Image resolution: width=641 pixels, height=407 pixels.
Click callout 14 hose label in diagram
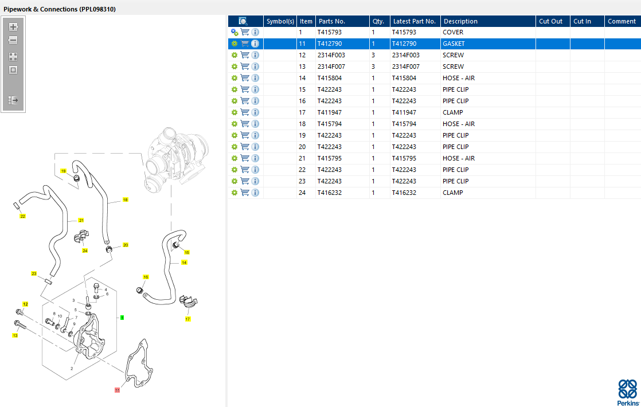(184, 263)
